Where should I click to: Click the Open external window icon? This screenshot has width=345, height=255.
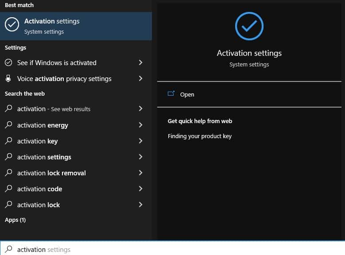[x=171, y=94]
